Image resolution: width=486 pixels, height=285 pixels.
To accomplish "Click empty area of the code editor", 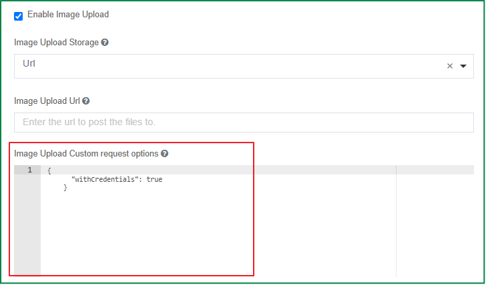I will (217, 232).
